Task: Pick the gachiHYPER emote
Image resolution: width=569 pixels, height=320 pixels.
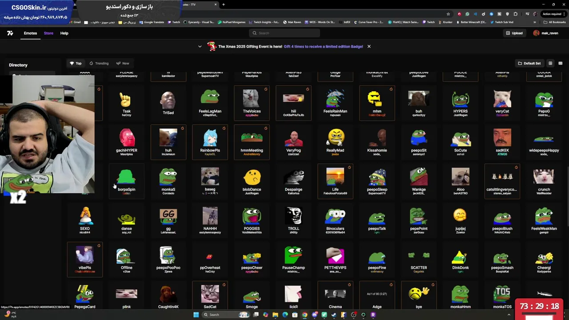Action: point(127,142)
